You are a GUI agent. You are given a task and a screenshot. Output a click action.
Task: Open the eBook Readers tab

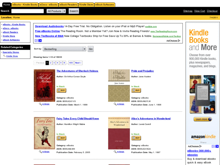click(68, 5)
